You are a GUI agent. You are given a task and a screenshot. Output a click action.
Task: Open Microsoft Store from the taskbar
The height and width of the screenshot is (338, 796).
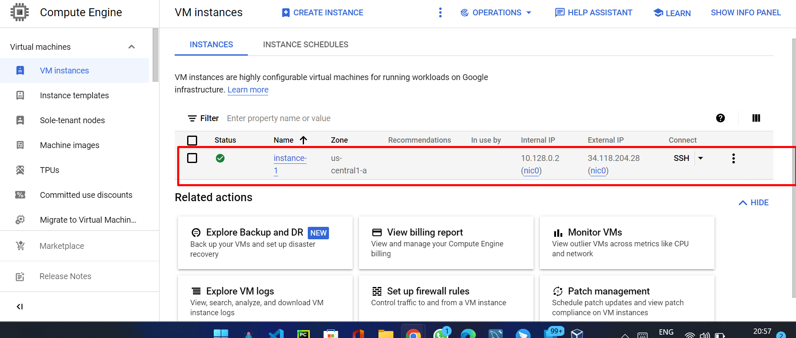pyautogui.click(x=331, y=334)
